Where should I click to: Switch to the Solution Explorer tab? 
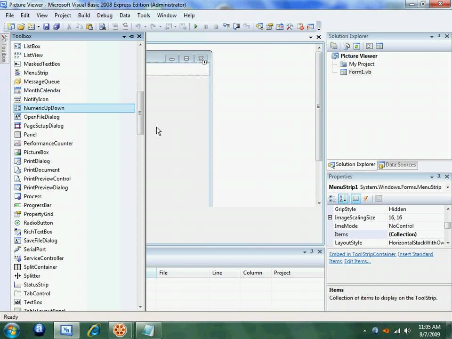pos(352,165)
